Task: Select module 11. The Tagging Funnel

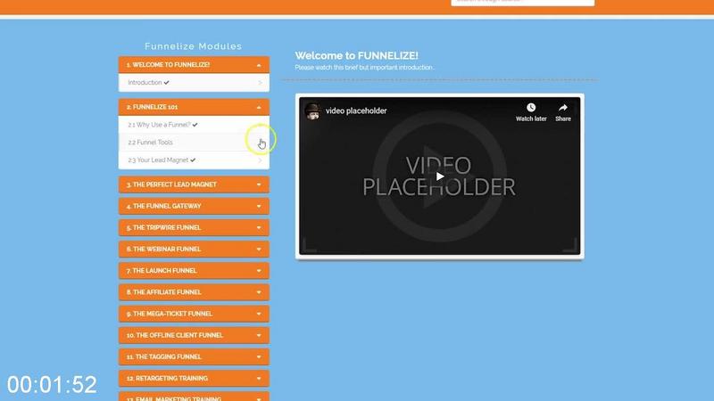Action: click(194, 357)
